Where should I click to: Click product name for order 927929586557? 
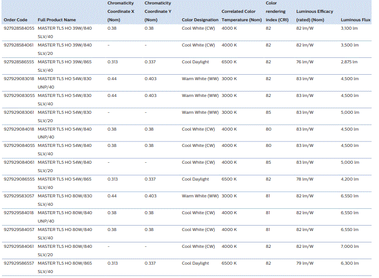point(65,267)
